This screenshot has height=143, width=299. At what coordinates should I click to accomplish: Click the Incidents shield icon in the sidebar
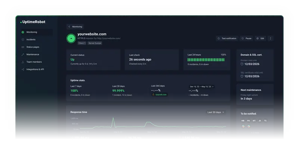click(x=23, y=40)
